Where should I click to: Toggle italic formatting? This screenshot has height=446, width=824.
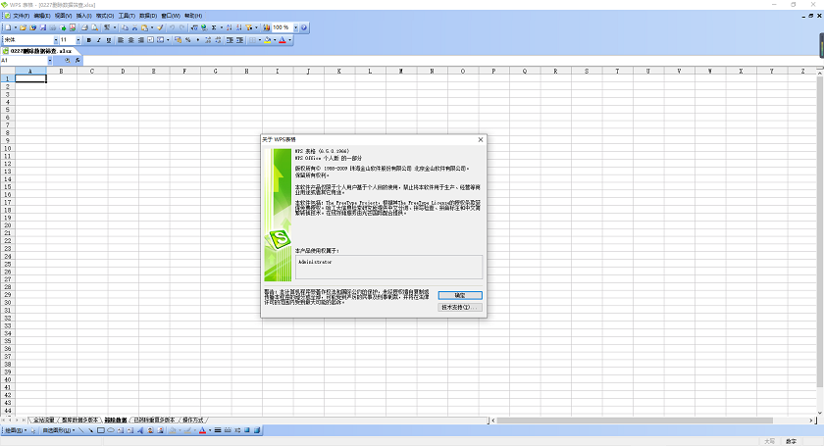point(98,40)
